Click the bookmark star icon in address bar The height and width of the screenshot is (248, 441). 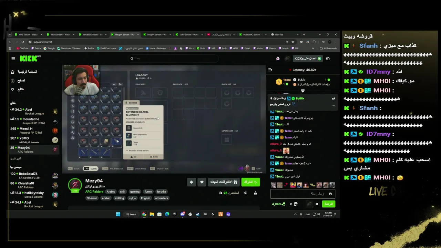tap(293, 42)
